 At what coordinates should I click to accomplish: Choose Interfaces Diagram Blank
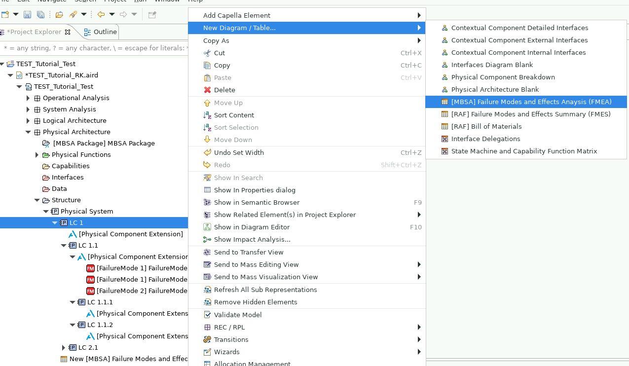tap(526, 65)
